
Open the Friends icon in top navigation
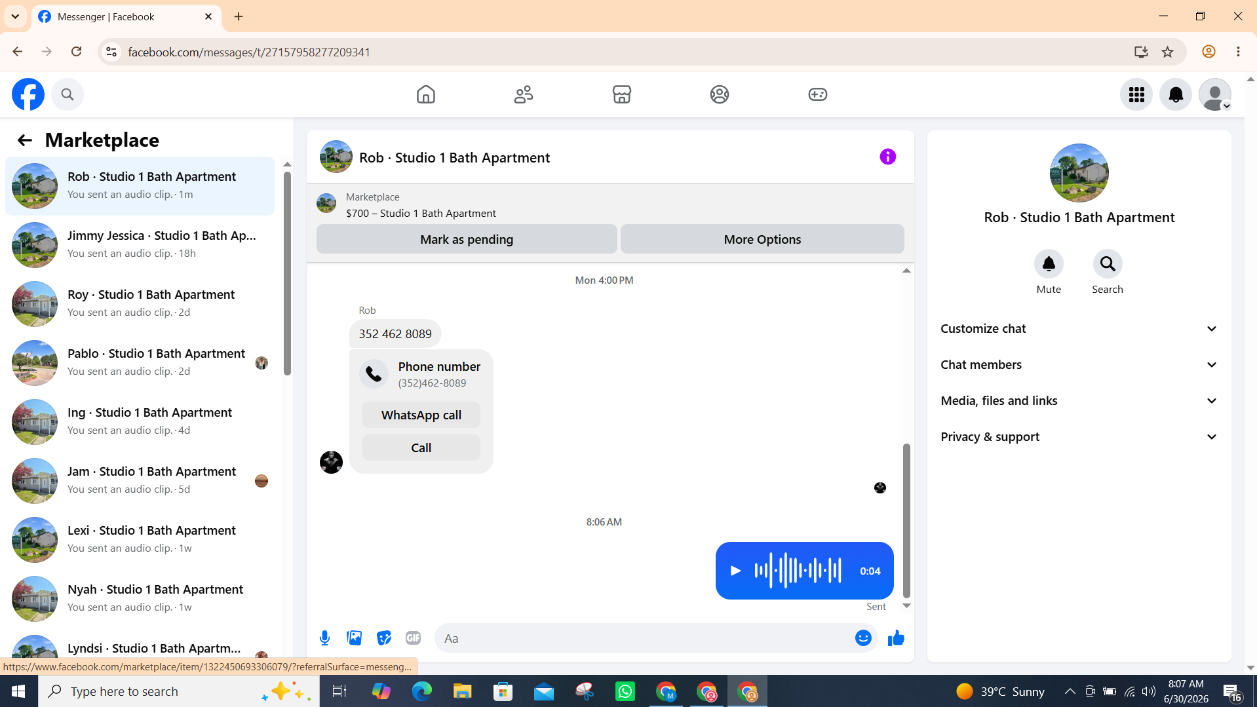[x=524, y=94]
